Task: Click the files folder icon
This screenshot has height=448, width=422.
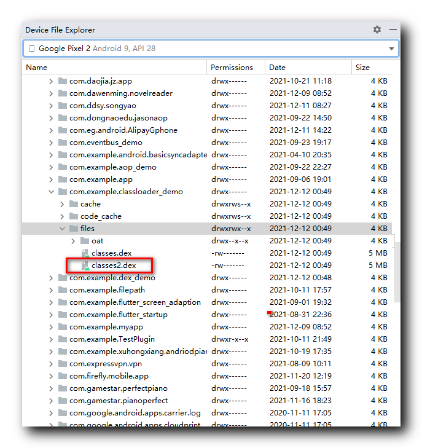Action: (x=74, y=228)
